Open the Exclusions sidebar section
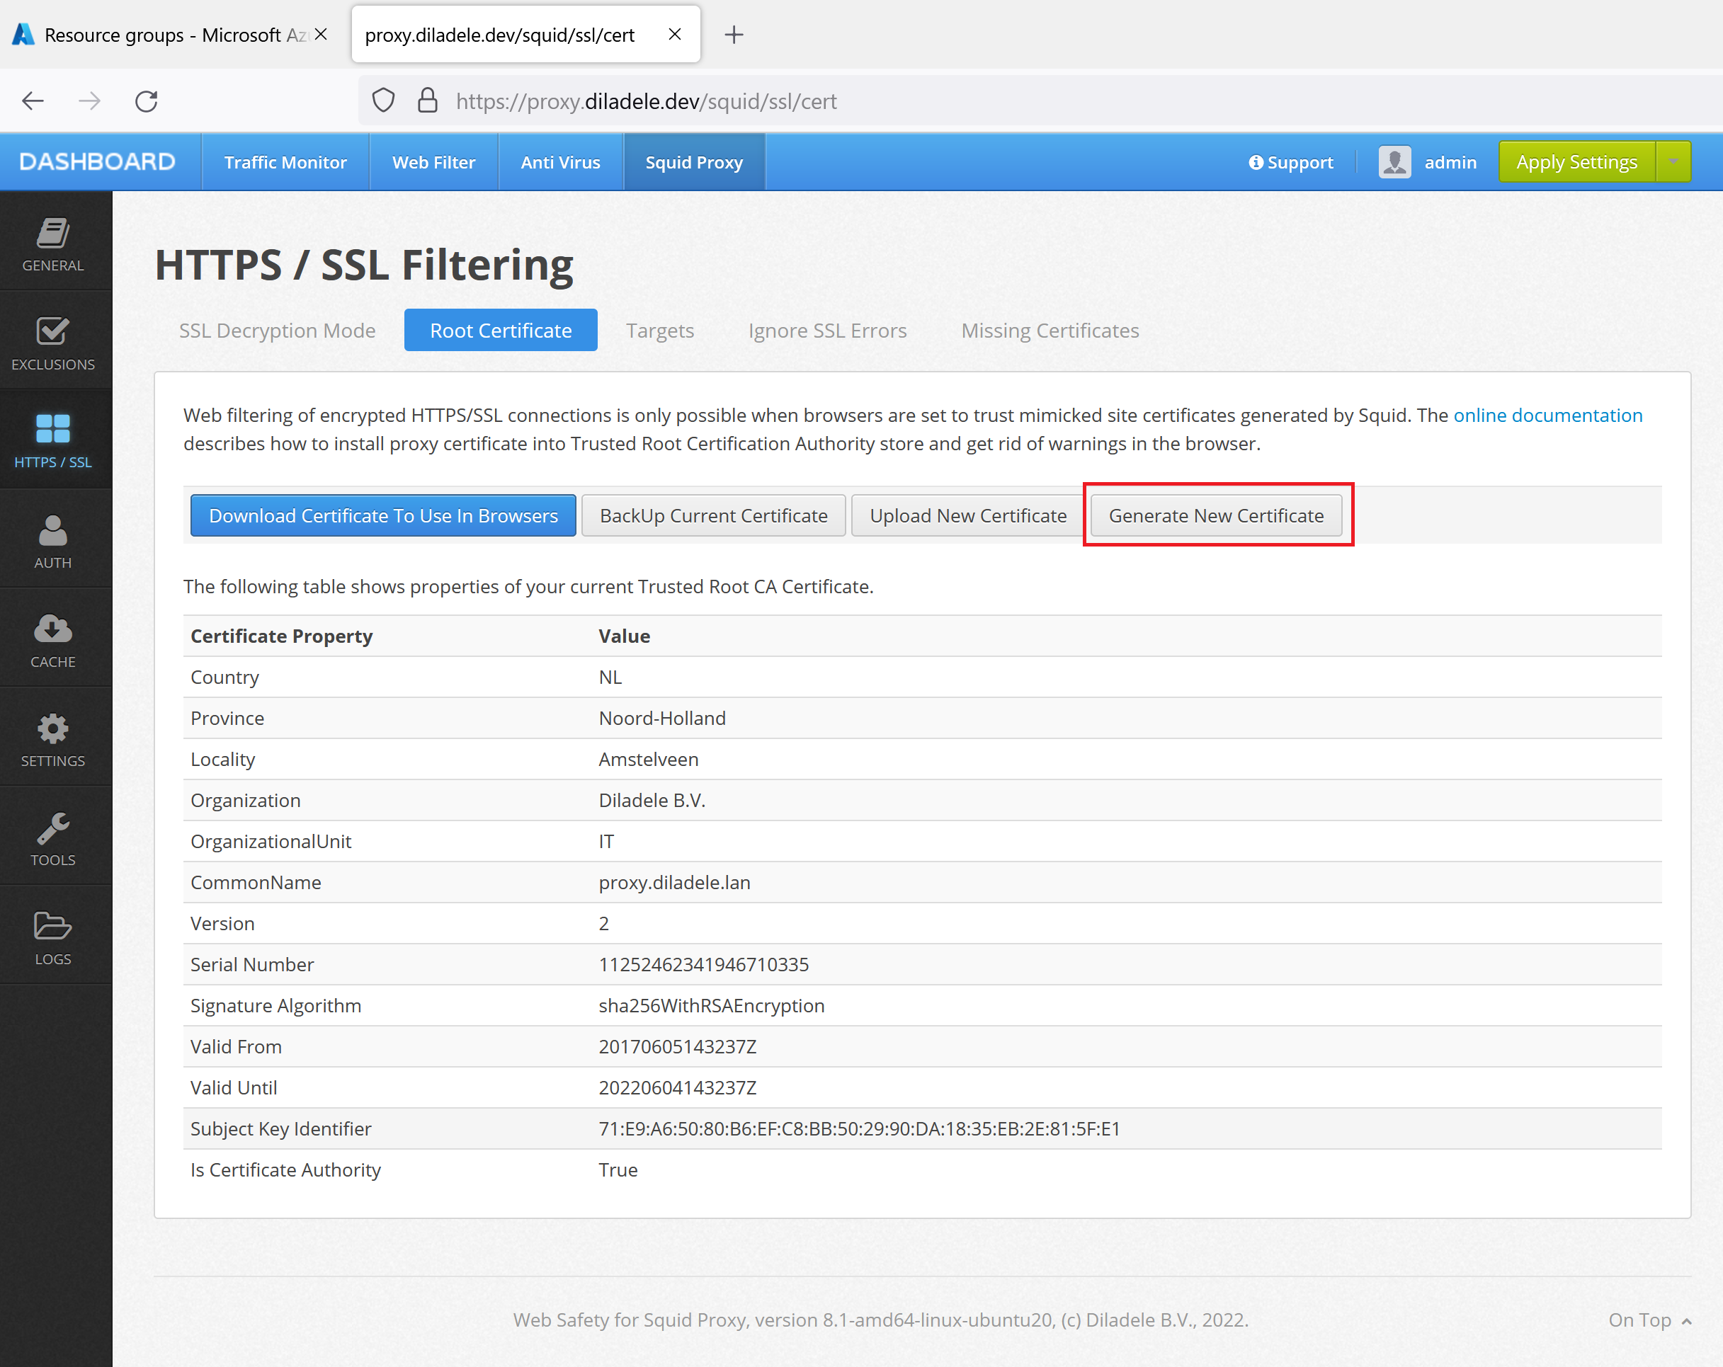Image resolution: width=1723 pixels, height=1367 pixels. [x=54, y=343]
